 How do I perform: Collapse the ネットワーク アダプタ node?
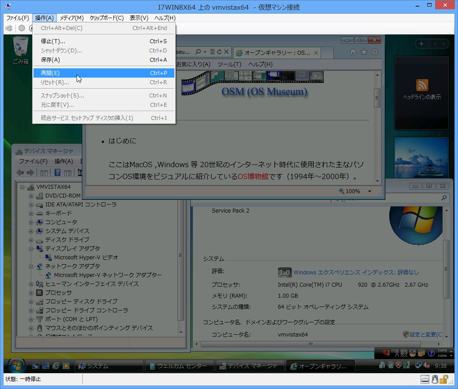pos(31,266)
